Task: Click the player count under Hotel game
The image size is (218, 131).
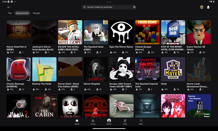Action: coord(176,89)
